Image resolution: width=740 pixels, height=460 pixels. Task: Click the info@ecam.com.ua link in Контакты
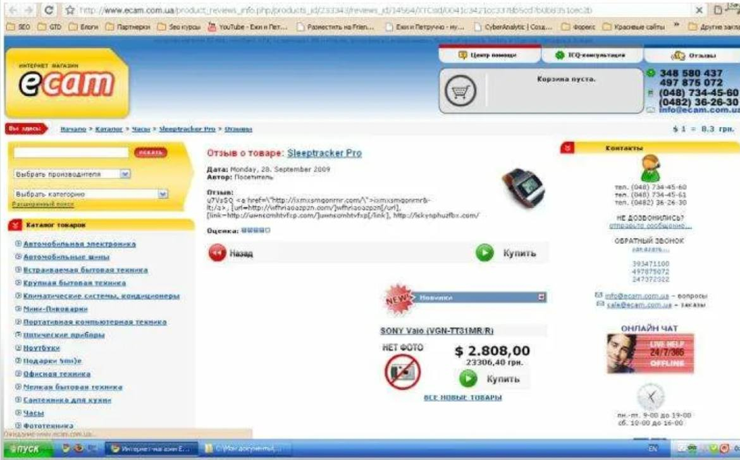pos(637,295)
